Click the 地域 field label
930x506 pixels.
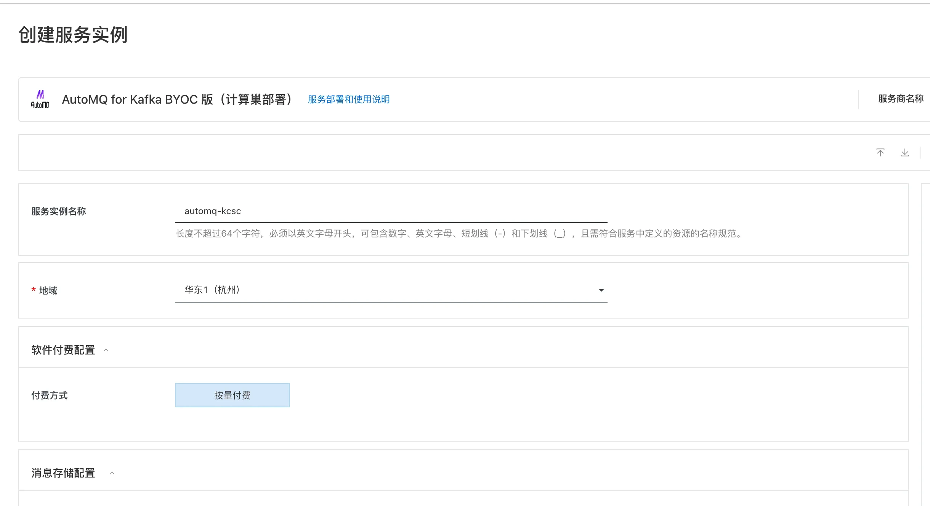pyautogui.click(x=48, y=290)
